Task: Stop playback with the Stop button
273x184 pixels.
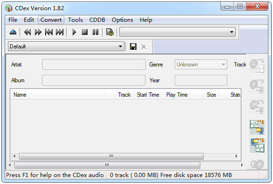Action: 85,32
